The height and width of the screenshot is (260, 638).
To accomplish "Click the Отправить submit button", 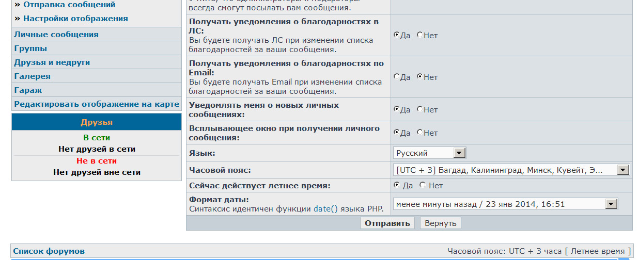I will pos(387,223).
